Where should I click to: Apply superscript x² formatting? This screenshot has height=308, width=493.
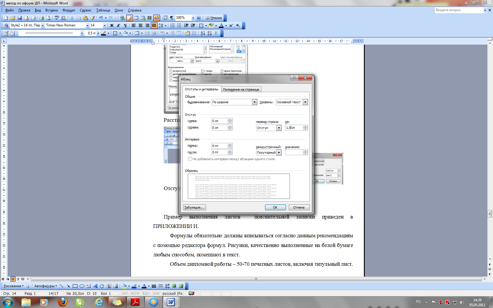pyautogui.click(x=231, y=26)
